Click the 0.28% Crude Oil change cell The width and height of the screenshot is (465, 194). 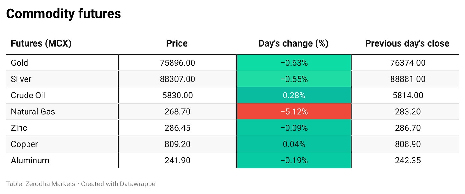point(294,95)
